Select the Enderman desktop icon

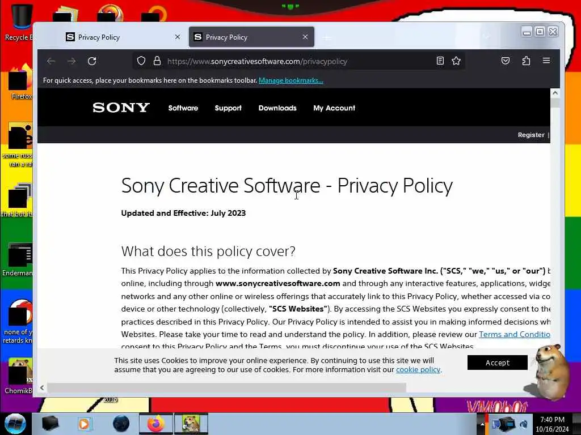(18, 259)
